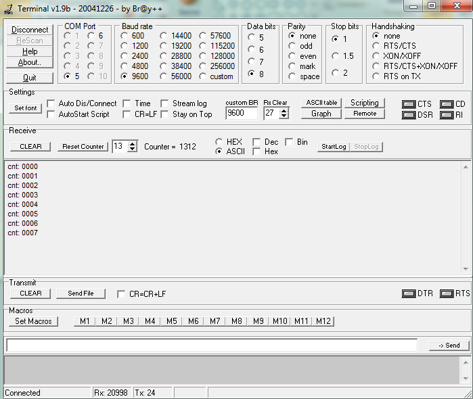Enable AutoStart Script checkbox
This screenshot has height=399, width=473.
point(51,114)
